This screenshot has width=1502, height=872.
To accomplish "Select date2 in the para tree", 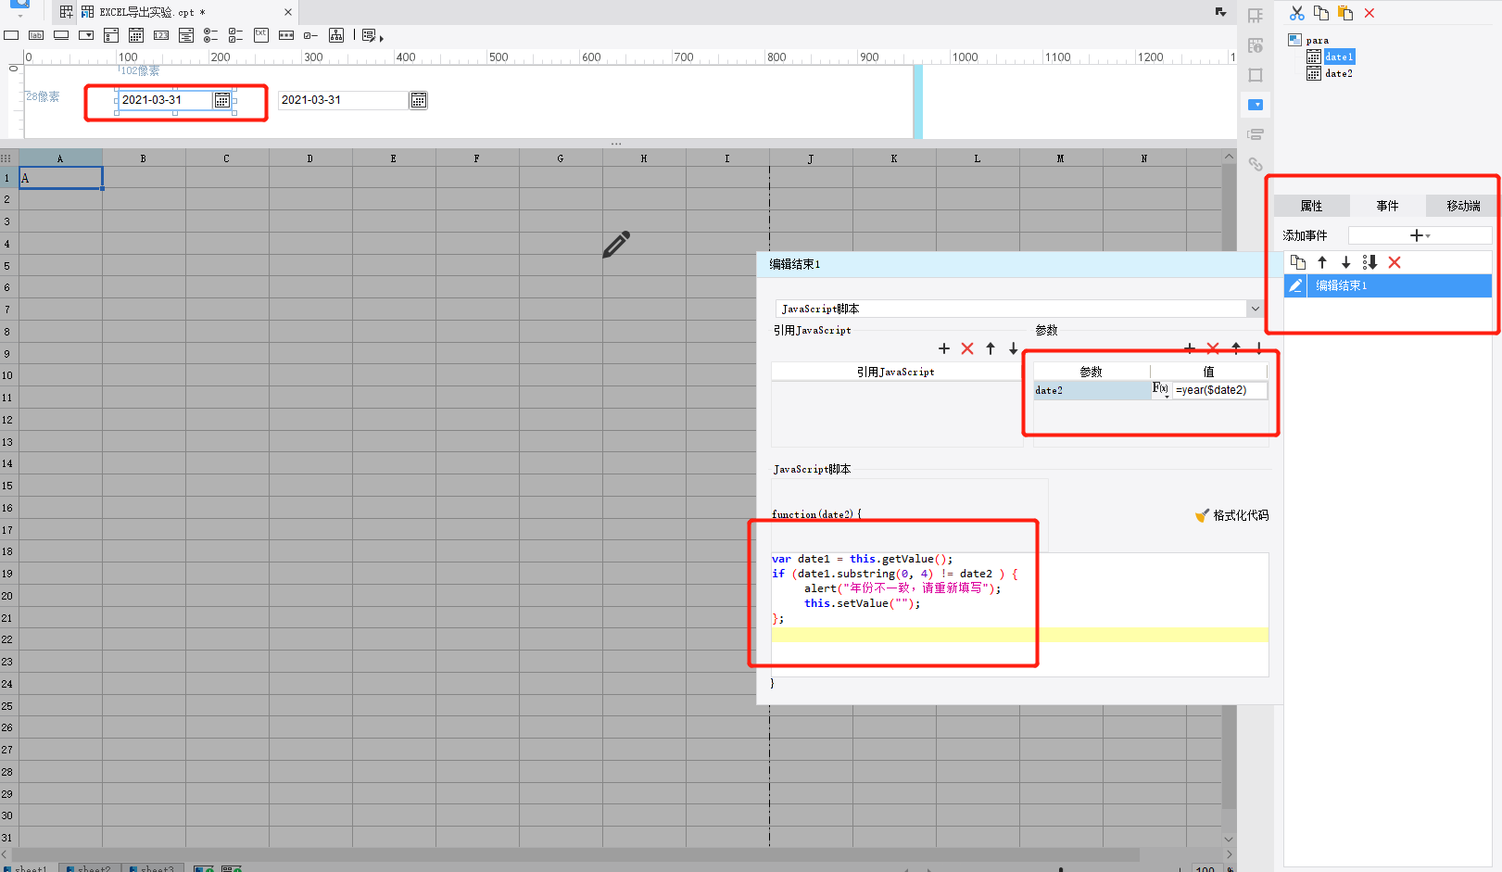I will [1338, 73].
